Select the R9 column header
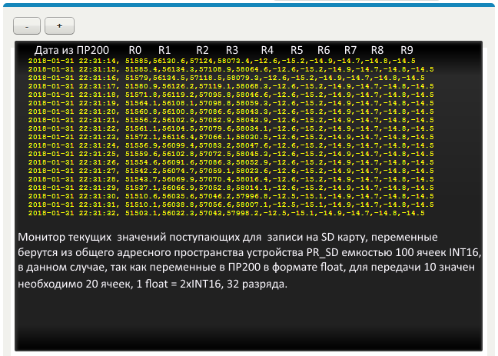This screenshot has width=498, height=356. [407, 50]
